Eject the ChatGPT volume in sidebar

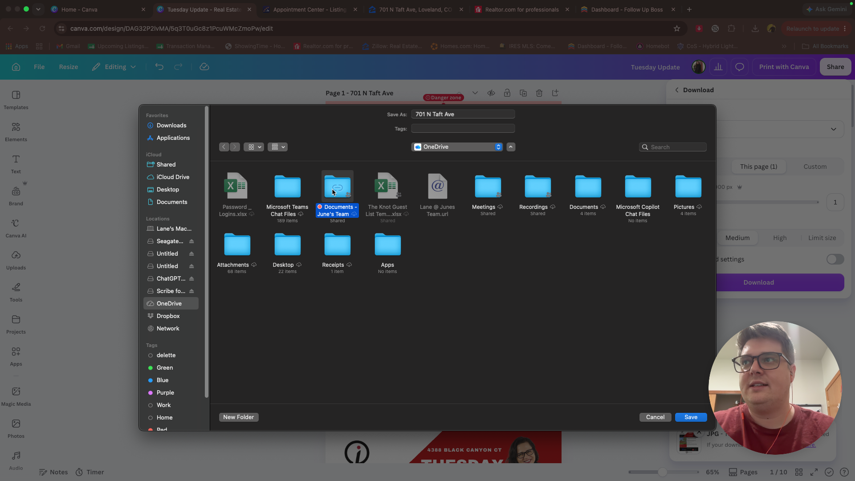(x=191, y=279)
